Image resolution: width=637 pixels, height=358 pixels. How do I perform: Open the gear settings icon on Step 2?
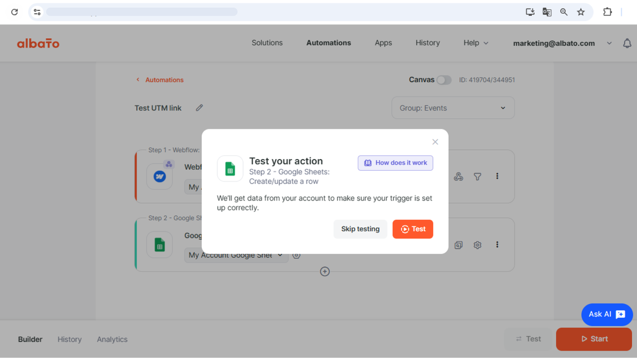click(477, 245)
